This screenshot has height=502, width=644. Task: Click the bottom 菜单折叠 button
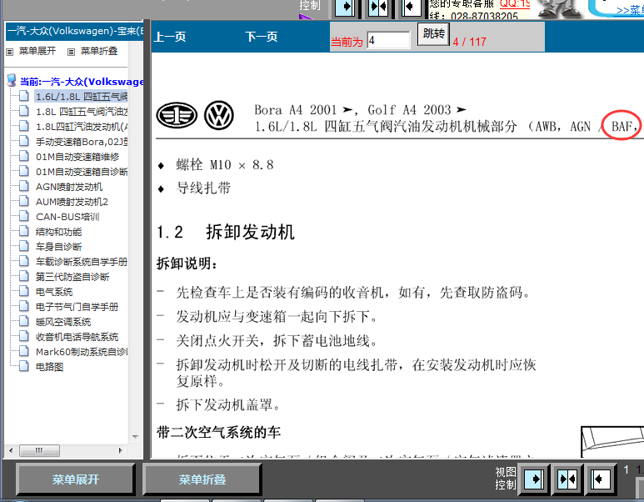[x=202, y=479]
